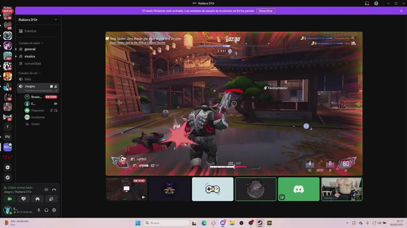Click the taskbar Buscar search box

[166, 223]
